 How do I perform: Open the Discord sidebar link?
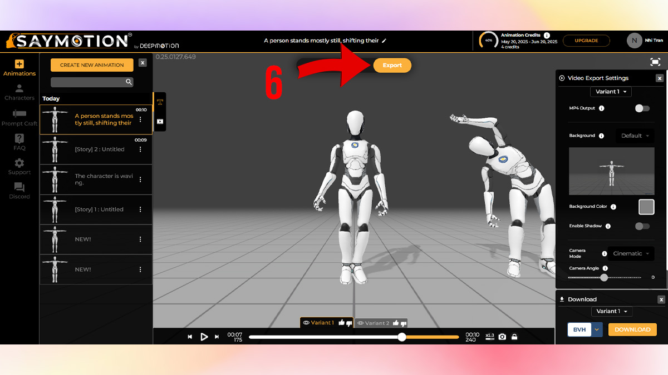19,191
